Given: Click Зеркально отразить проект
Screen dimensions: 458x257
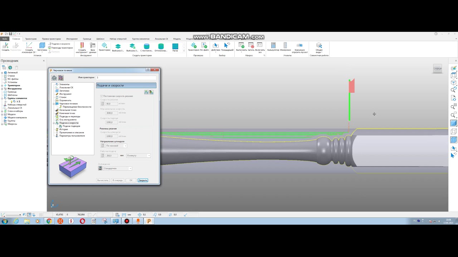Looking at the screenshot, I should click(x=300, y=48).
